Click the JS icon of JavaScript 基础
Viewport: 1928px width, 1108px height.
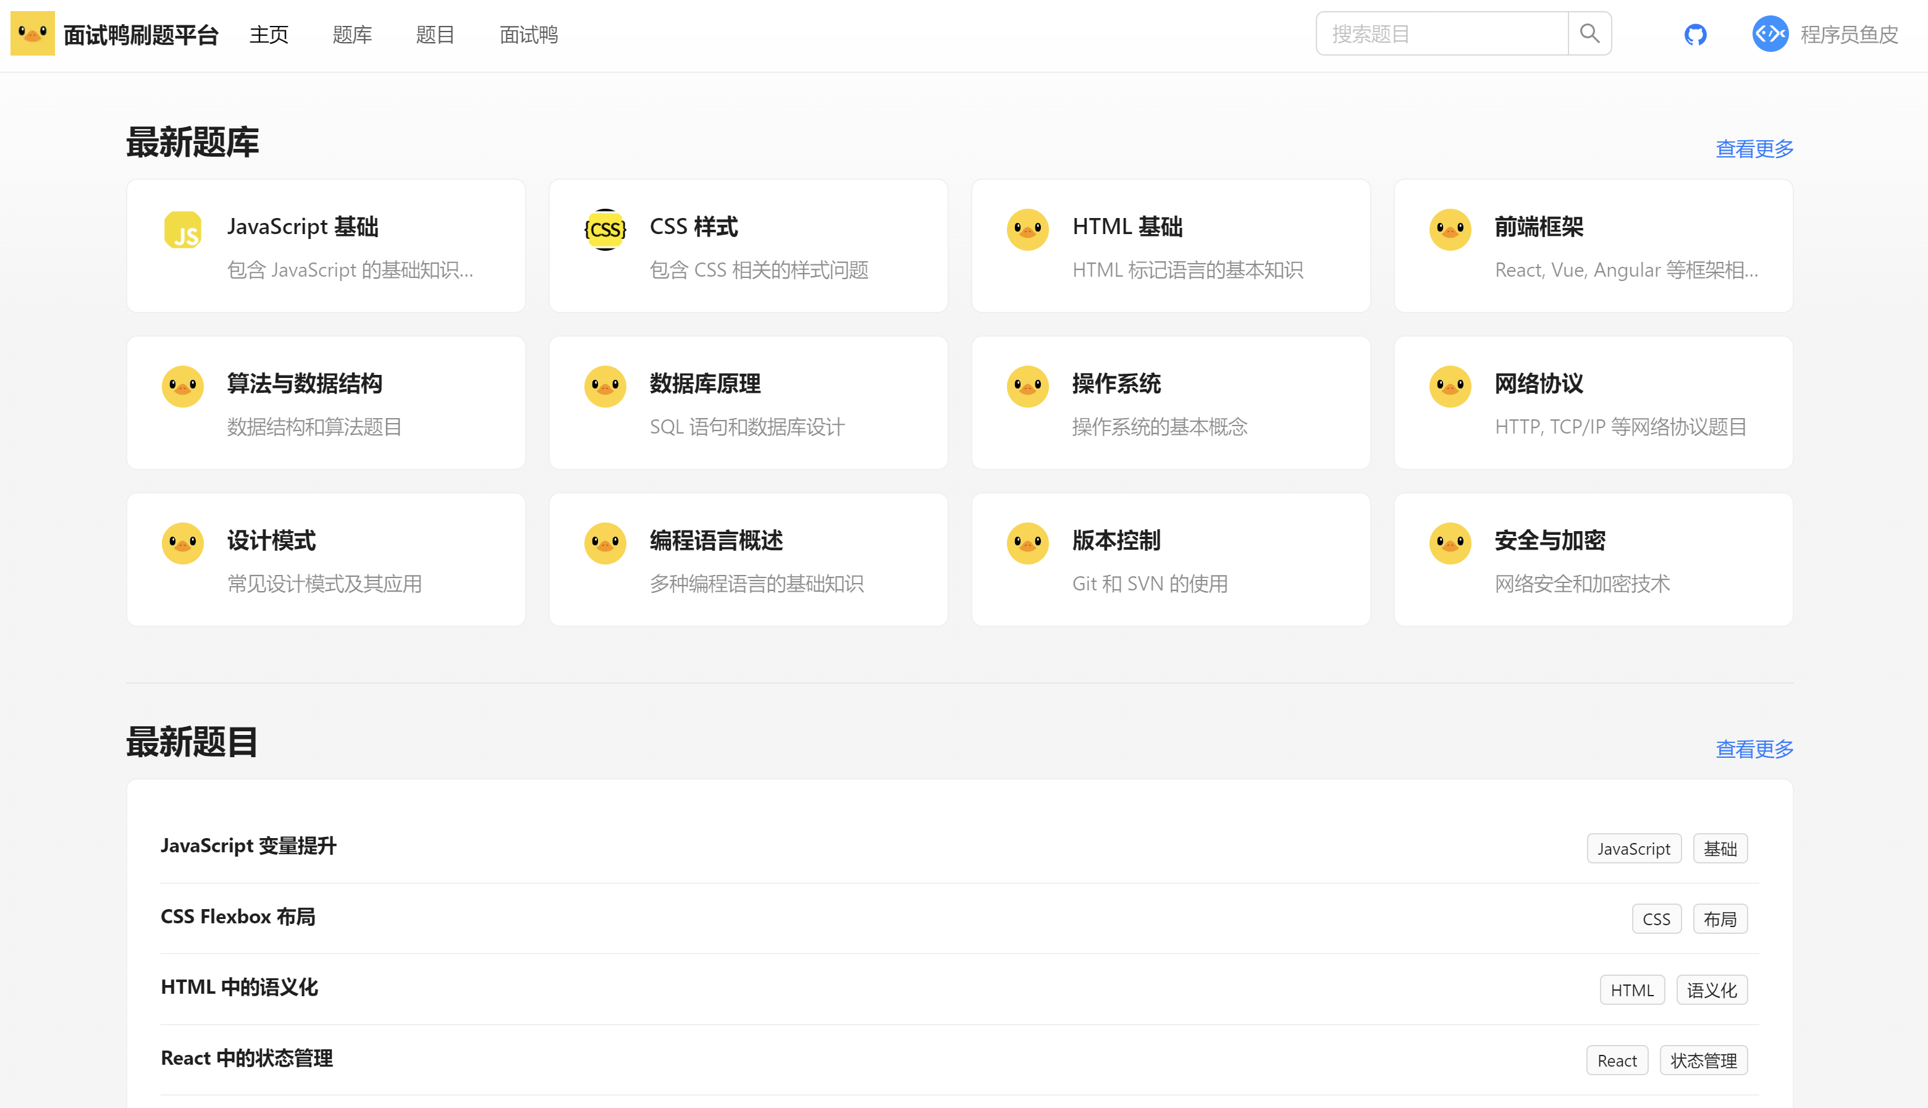[x=183, y=230]
